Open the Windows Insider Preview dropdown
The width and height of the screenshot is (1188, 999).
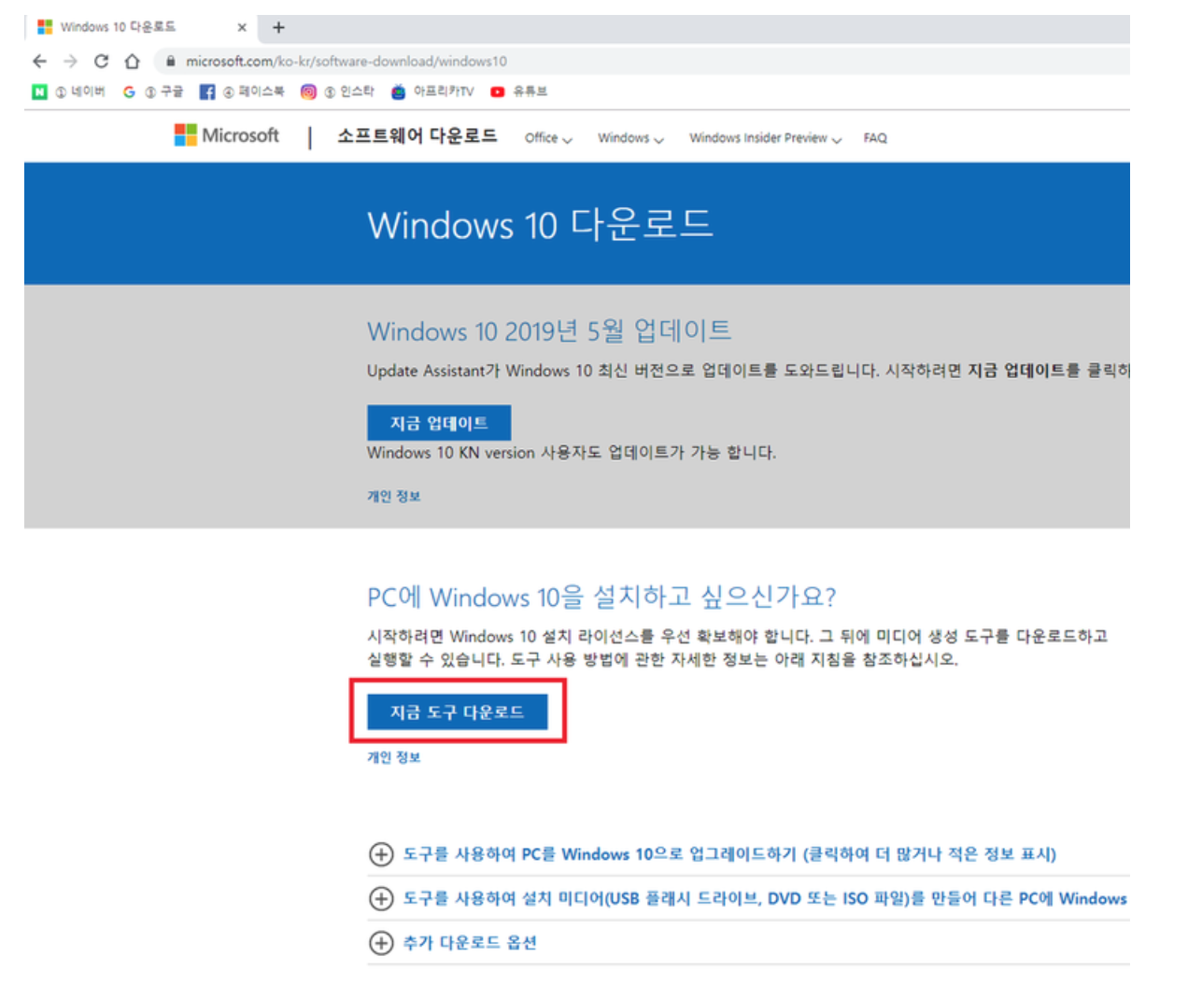765,138
